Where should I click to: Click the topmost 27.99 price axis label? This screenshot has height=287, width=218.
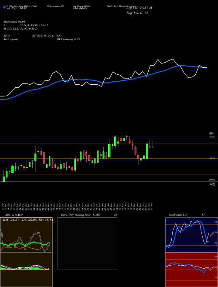(212, 180)
